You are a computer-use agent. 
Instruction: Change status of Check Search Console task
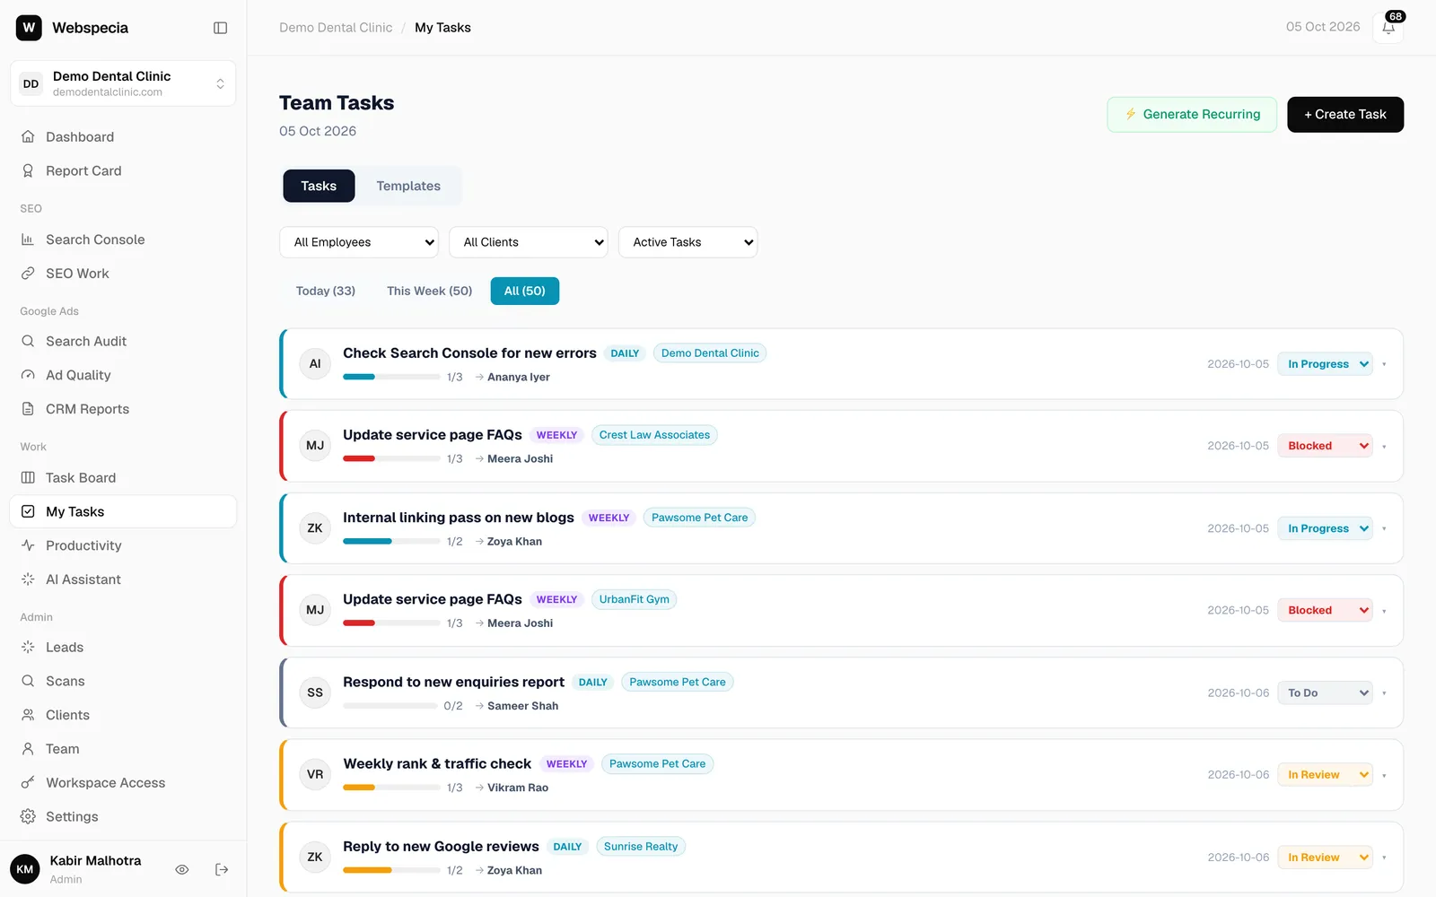pyautogui.click(x=1325, y=364)
